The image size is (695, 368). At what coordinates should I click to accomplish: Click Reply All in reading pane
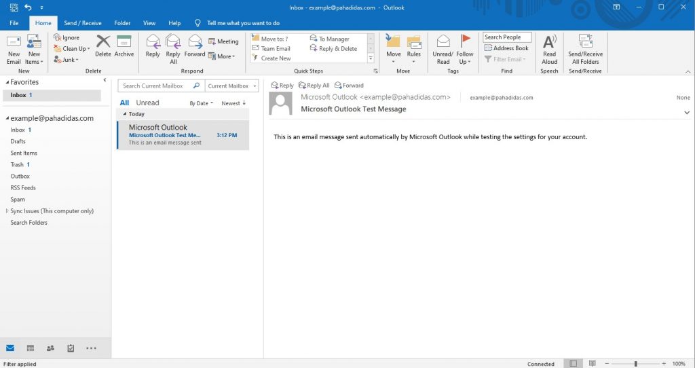314,86
